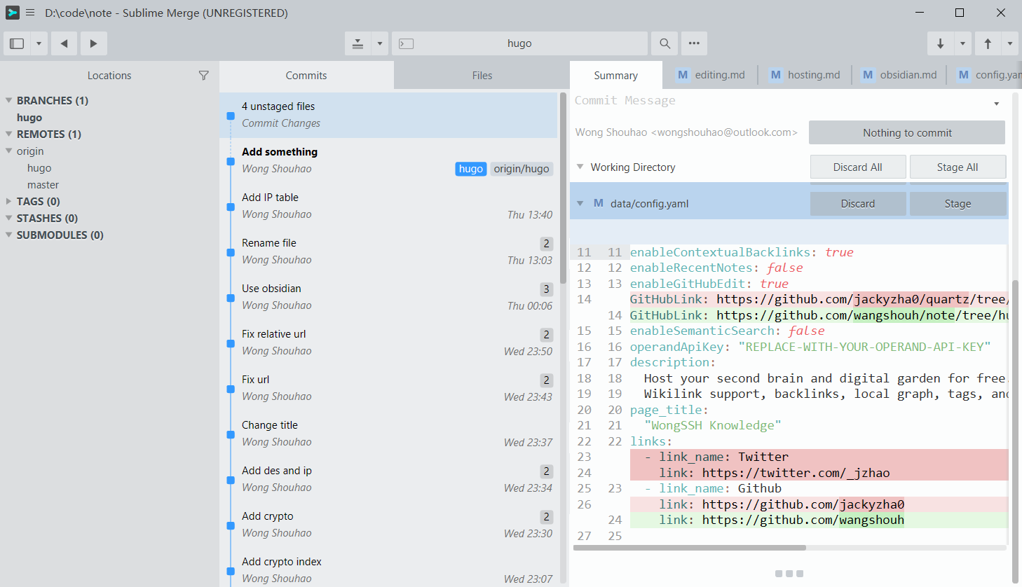Navigate forward with the right arrow icon
Image resolution: width=1022 pixels, height=587 pixels.
point(93,43)
